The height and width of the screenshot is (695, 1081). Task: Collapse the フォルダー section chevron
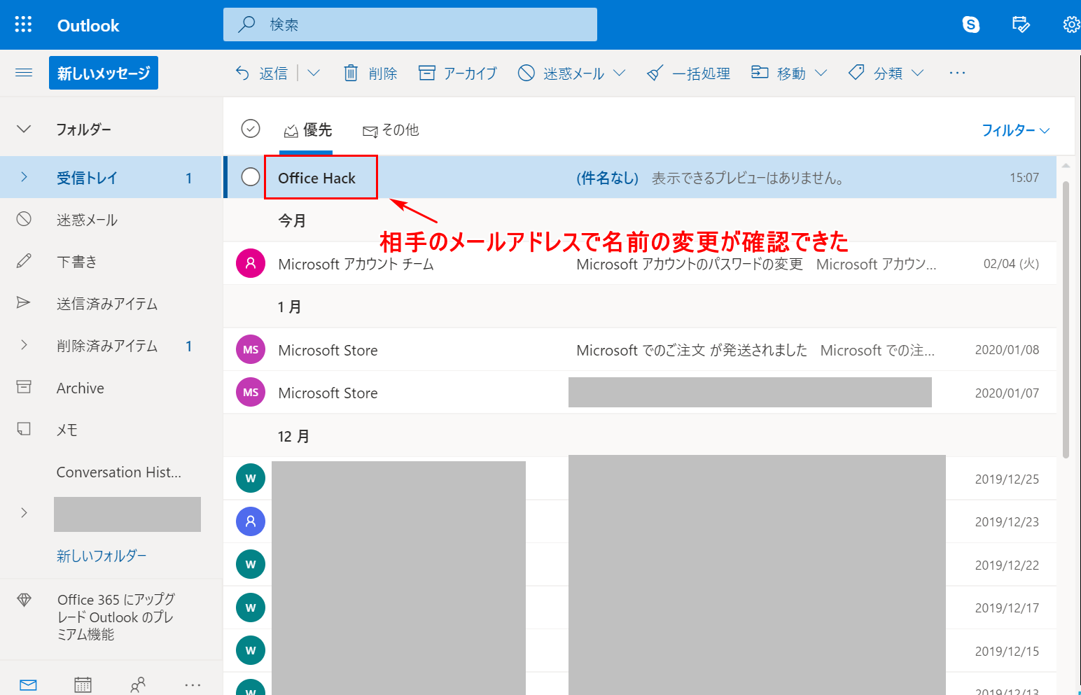click(x=23, y=129)
